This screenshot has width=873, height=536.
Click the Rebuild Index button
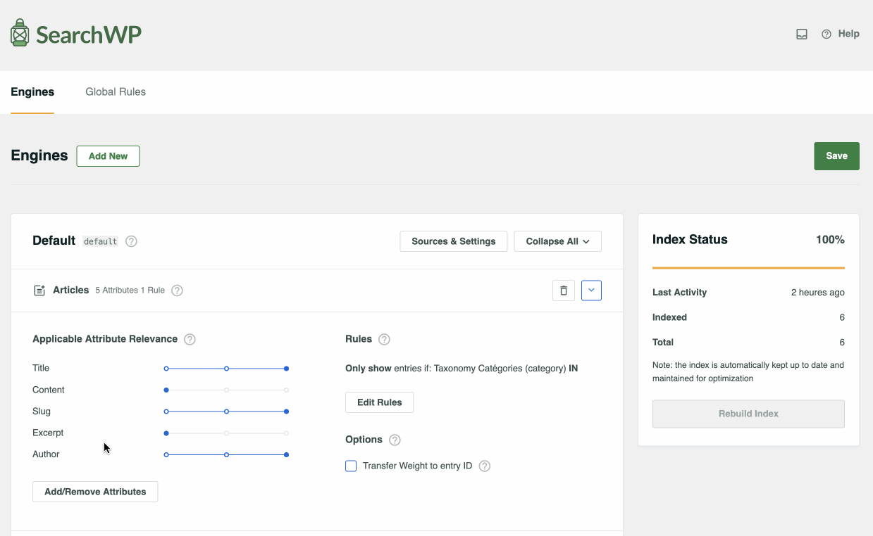click(x=748, y=414)
